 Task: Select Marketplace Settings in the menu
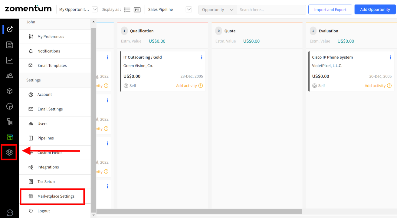(56, 196)
